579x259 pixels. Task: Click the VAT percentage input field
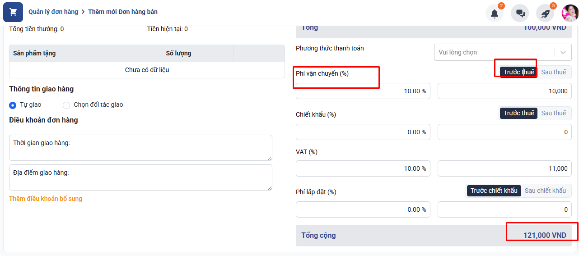[x=363, y=168]
